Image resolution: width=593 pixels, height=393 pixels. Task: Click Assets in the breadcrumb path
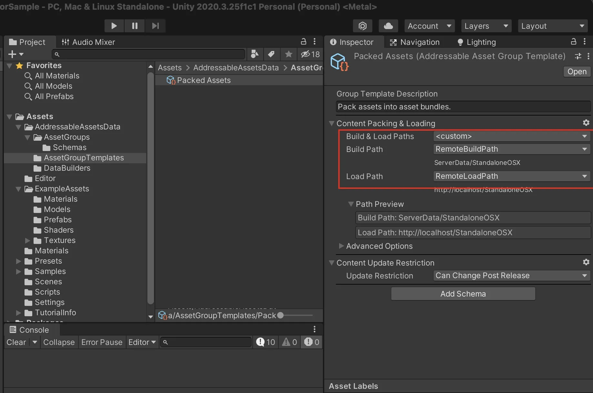170,67
